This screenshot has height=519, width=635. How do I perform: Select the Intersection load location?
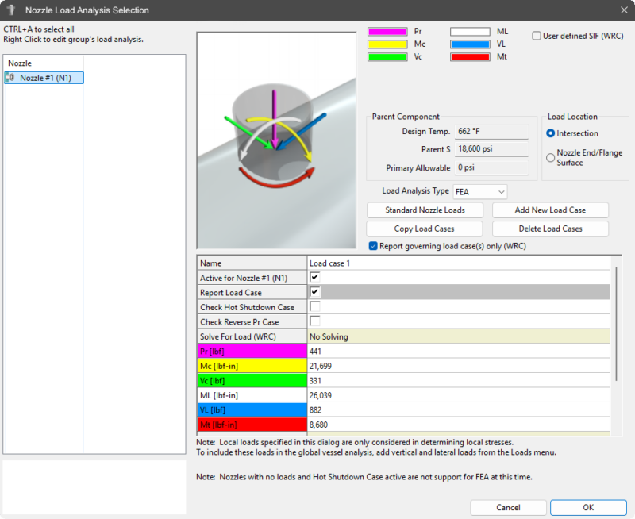pos(549,133)
